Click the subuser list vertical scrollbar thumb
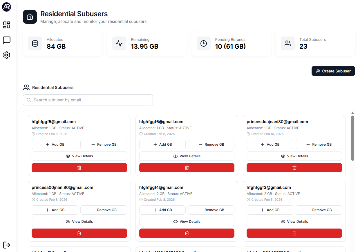The image size is (358, 252). click(352, 138)
